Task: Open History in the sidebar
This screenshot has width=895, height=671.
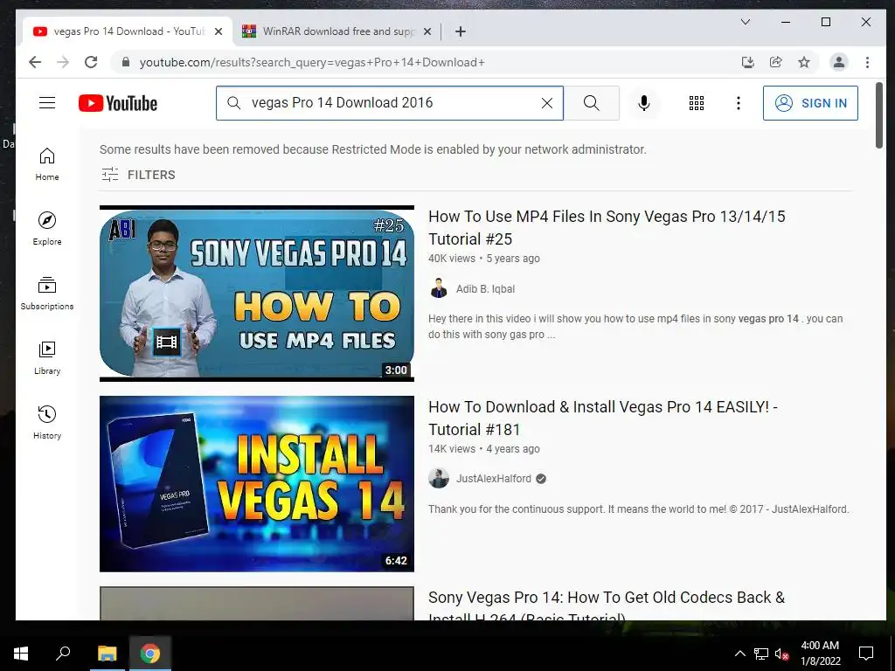Action: [x=47, y=422]
